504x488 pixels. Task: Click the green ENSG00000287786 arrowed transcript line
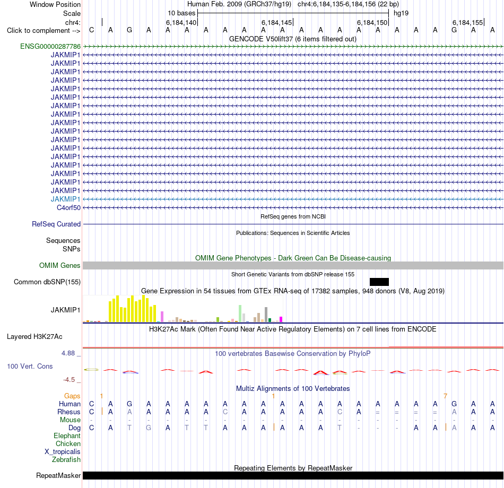click(x=293, y=46)
